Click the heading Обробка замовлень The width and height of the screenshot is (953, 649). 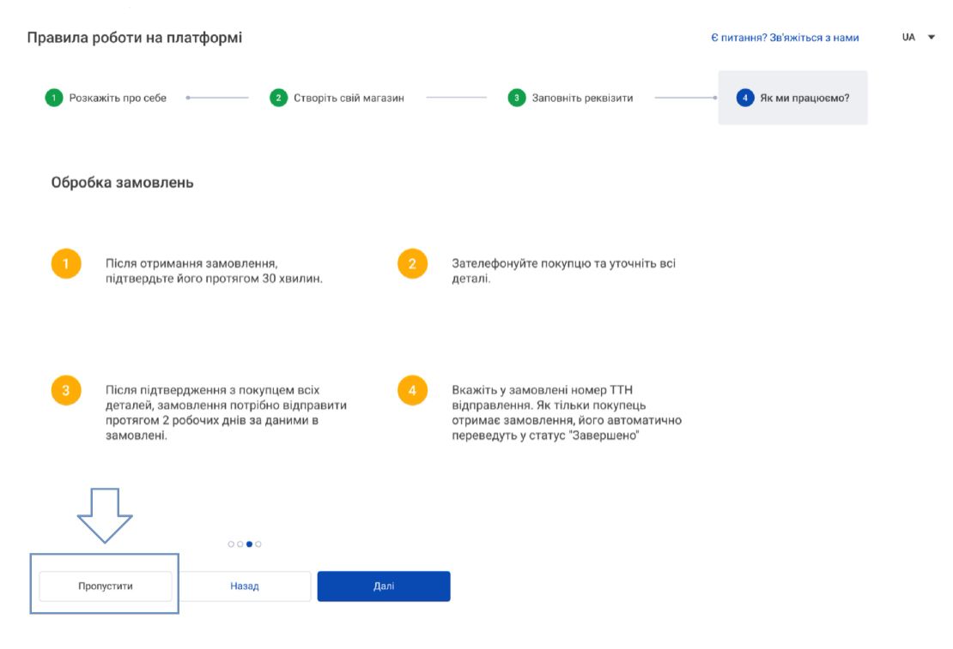(122, 183)
